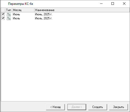130x112 pixels.
Task: Close the window with the title bar X
Action: [124, 4]
